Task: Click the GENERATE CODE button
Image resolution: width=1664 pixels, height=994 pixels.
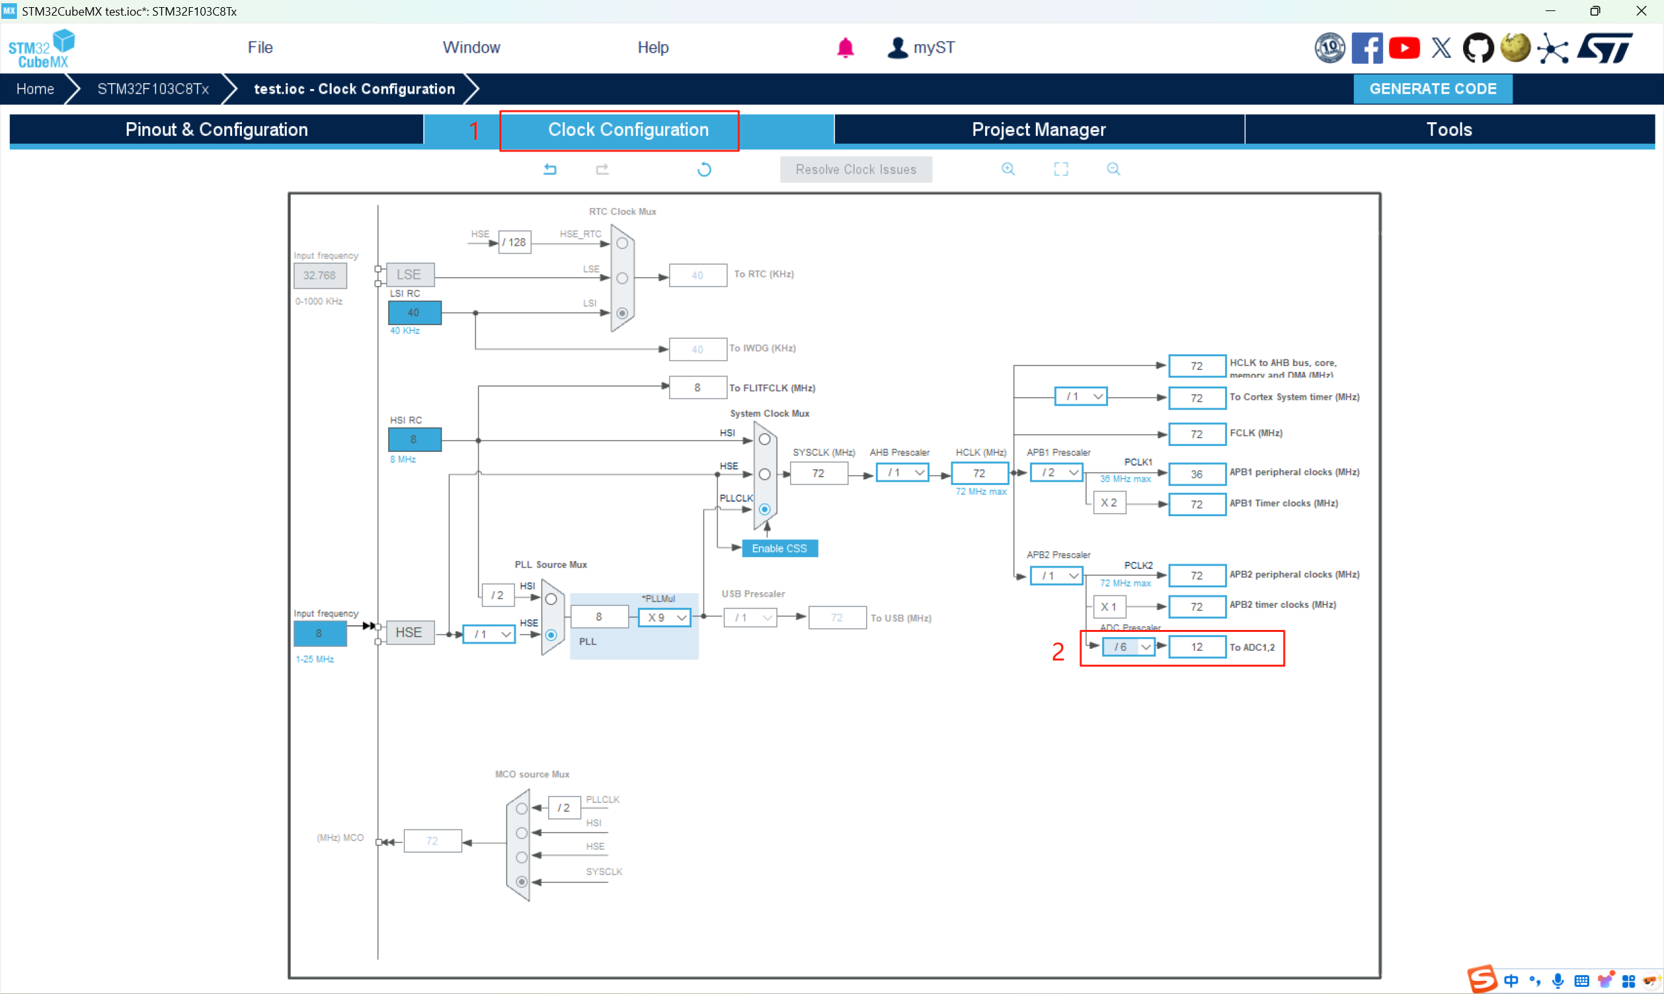Action: (x=1433, y=88)
